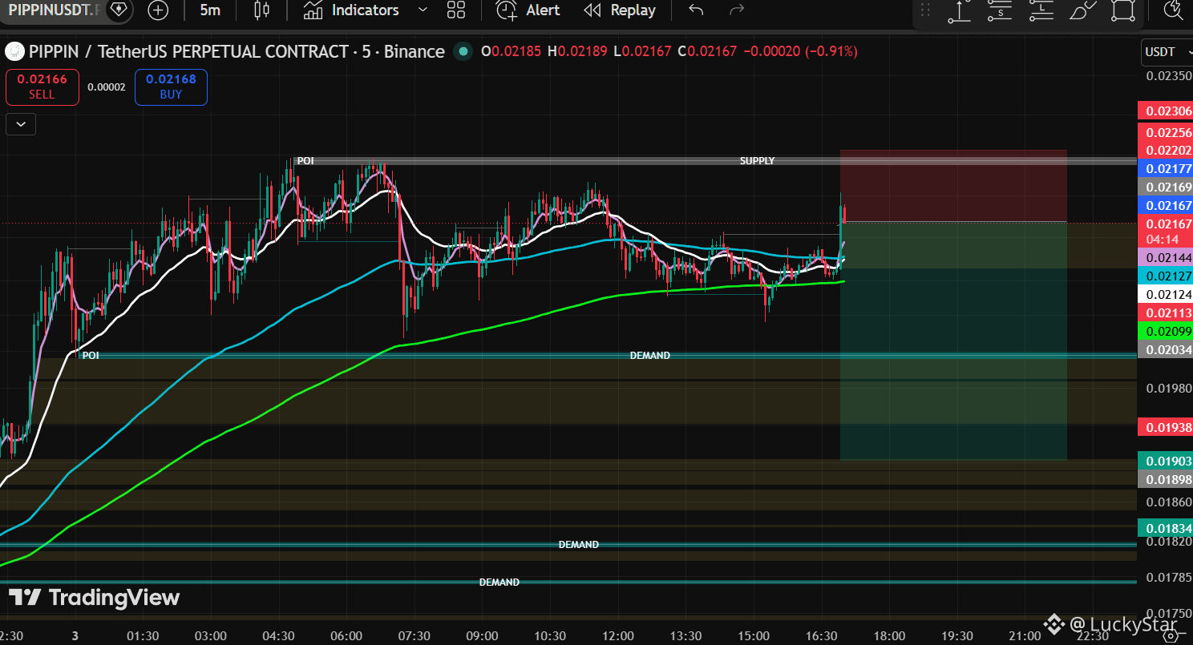Select the rectangle drawing tool

pyautogui.click(x=1123, y=10)
